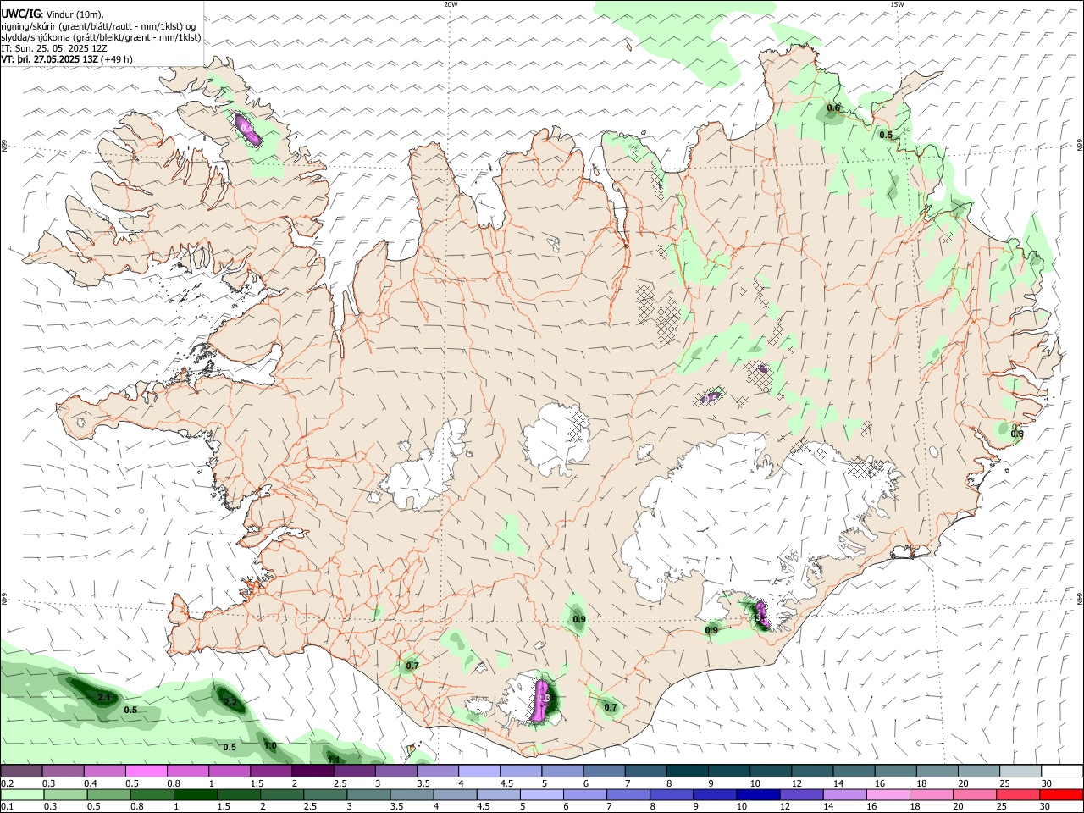Select the palest green swatch above the 0.1 label
The width and height of the screenshot is (1084, 813).
(22, 795)
